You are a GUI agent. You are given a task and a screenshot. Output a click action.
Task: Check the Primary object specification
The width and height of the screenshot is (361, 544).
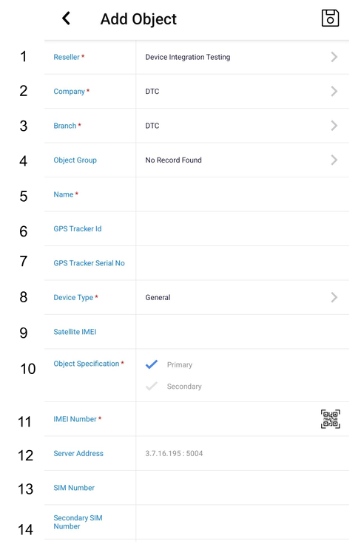point(152,364)
